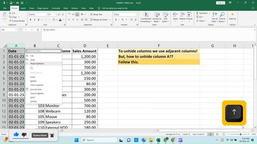The width and height of the screenshot is (257, 144).
Task: Click Merge & Center
Action: [x=99, y=20]
